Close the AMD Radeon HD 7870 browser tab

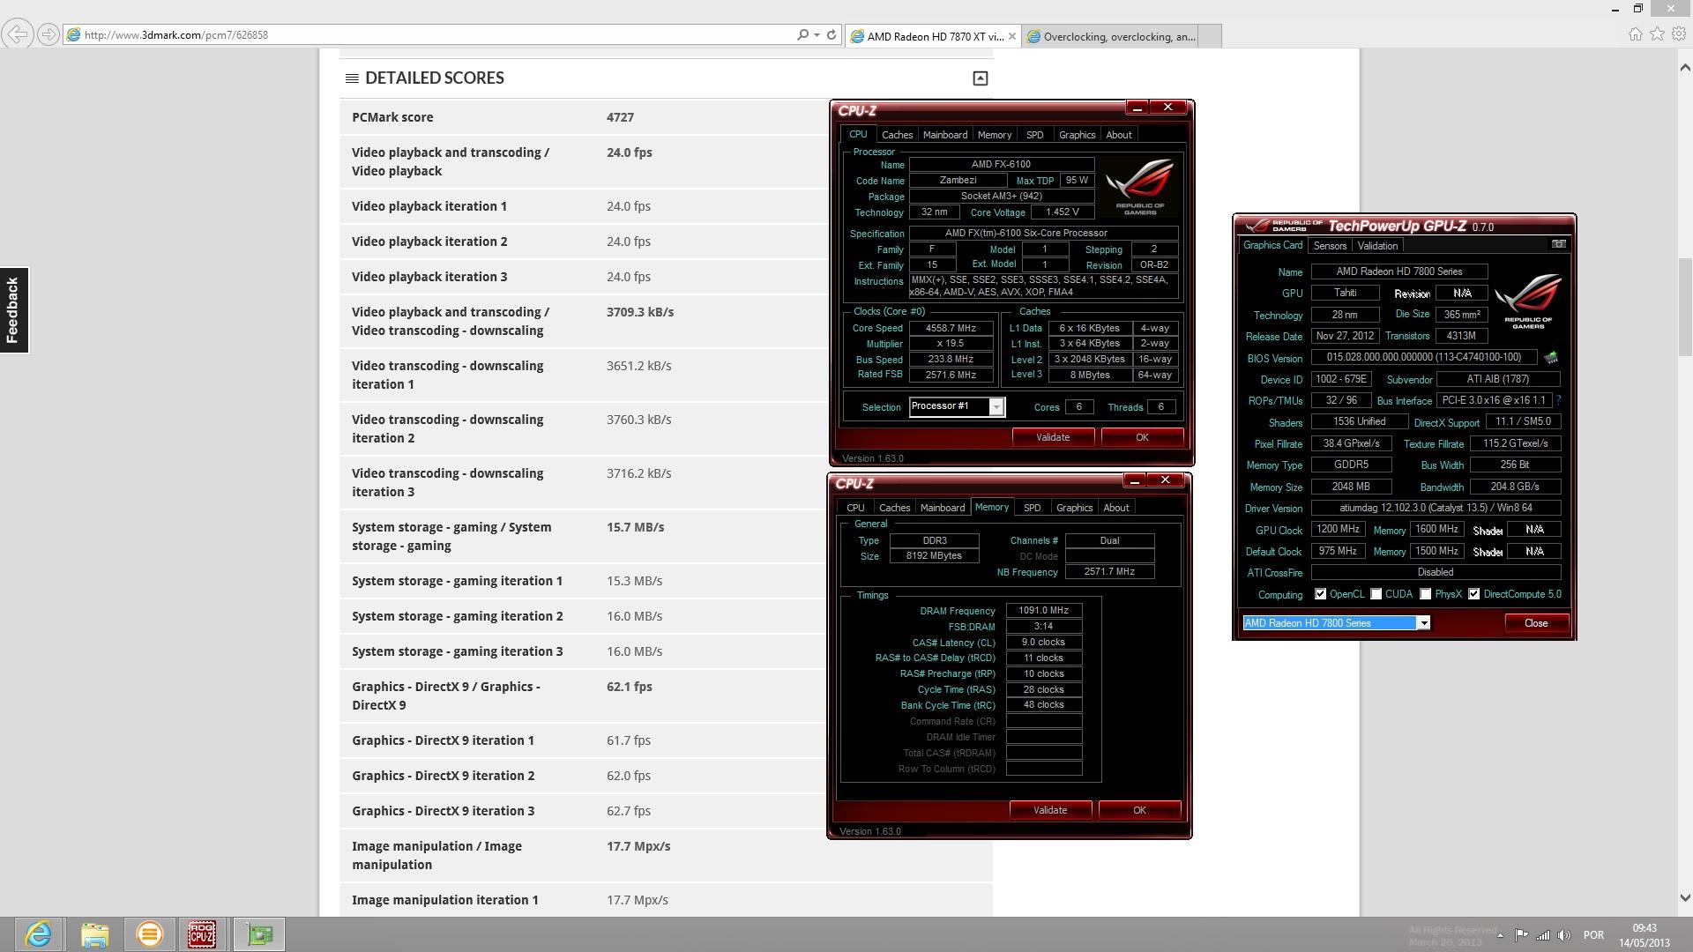click(x=1011, y=36)
